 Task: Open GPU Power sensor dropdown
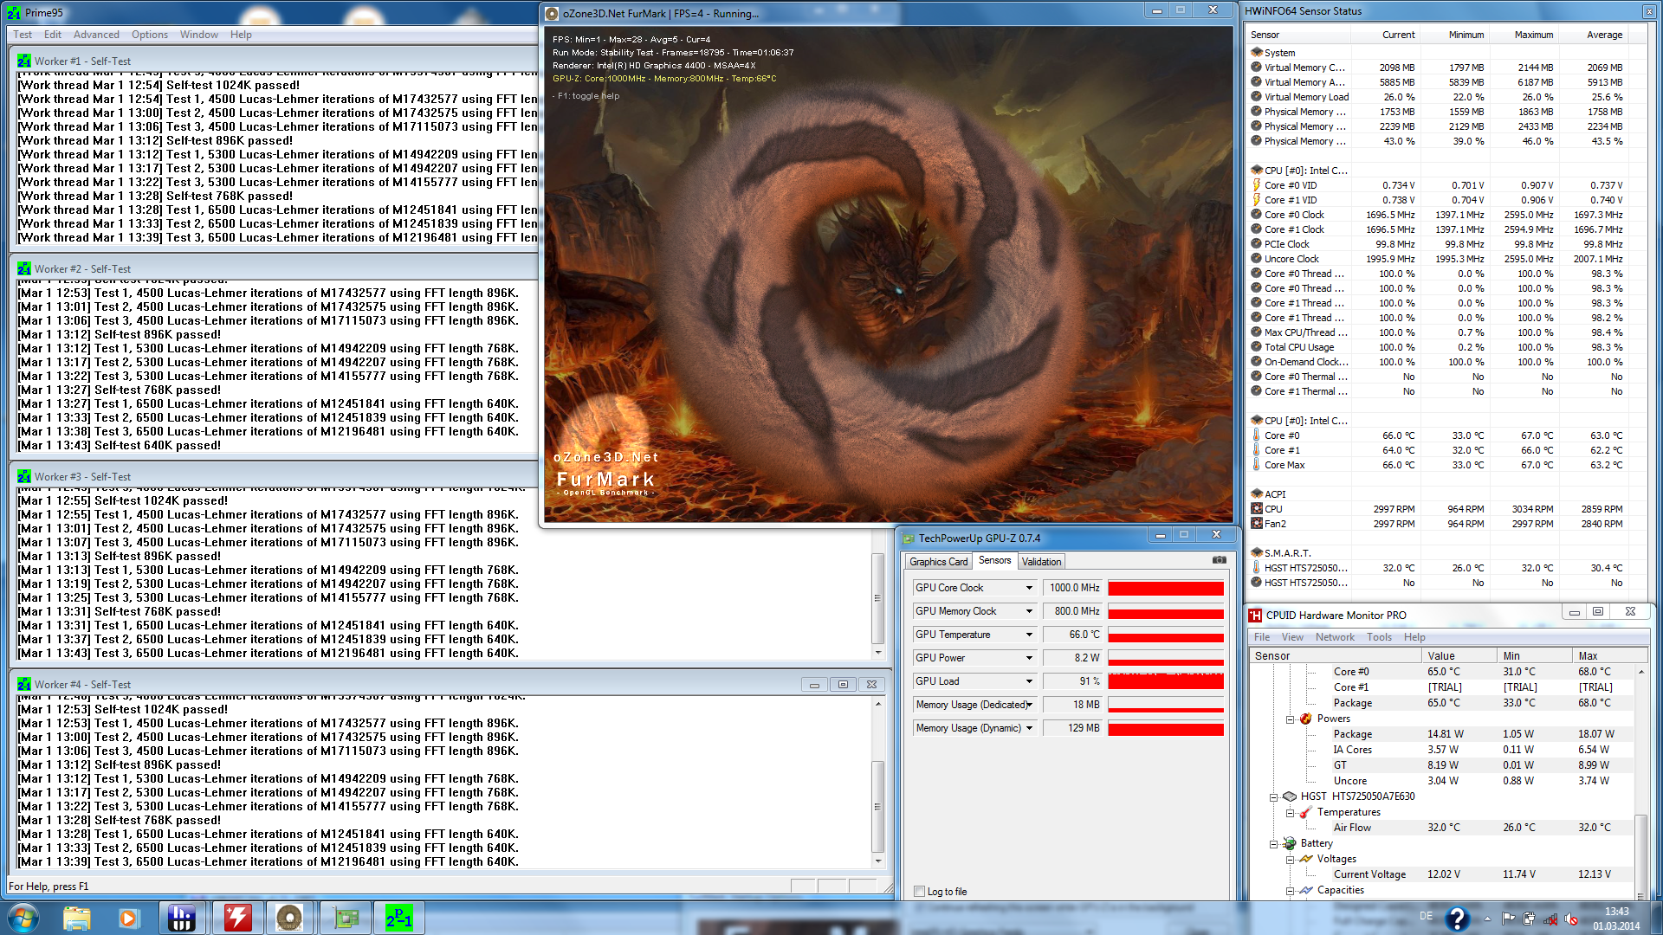click(1029, 658)
